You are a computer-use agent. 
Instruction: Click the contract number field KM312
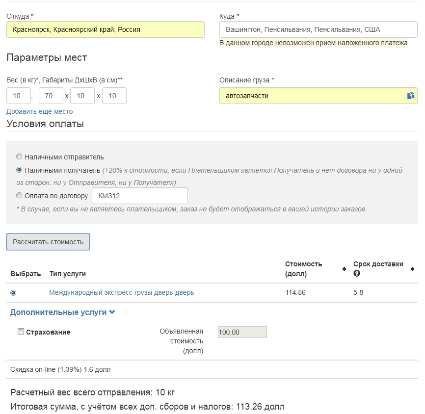tap(140, 196)
